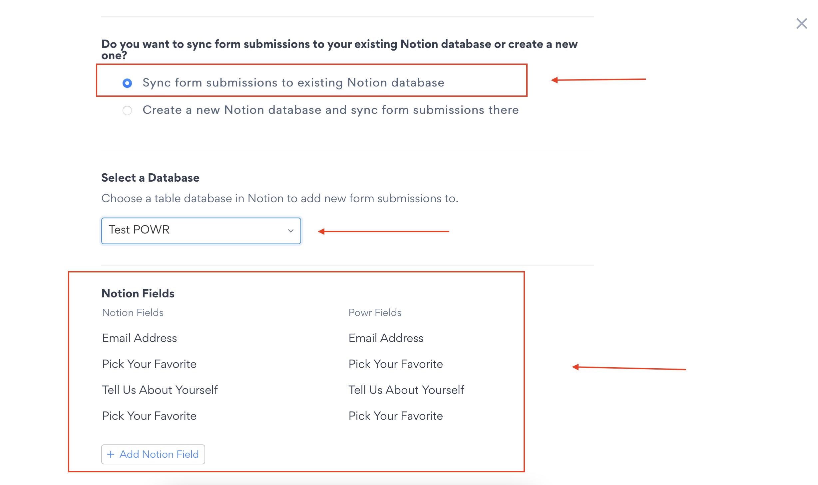Click the Powr Fields column header

click(x=375, y=313)
